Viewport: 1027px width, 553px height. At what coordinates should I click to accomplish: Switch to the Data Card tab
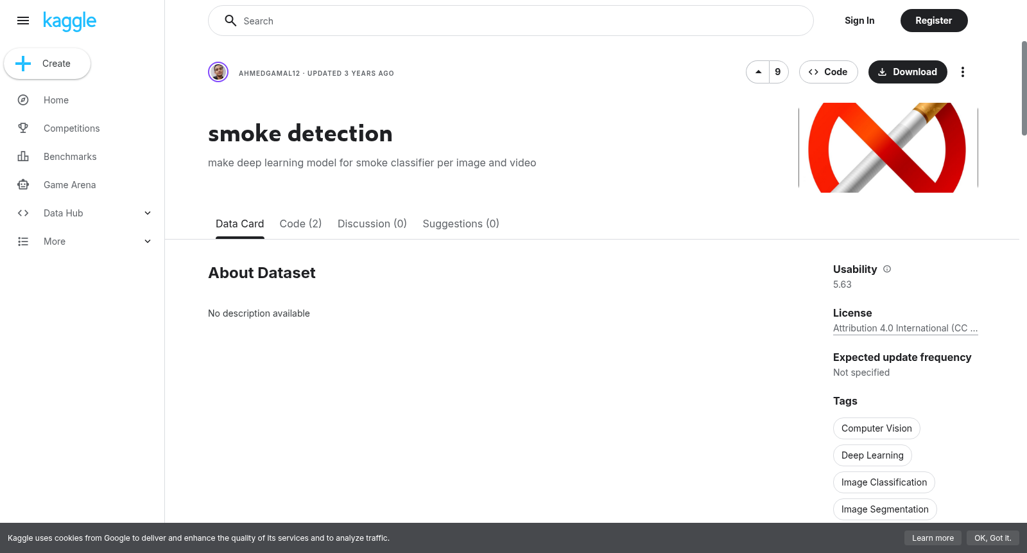(239, 224)
